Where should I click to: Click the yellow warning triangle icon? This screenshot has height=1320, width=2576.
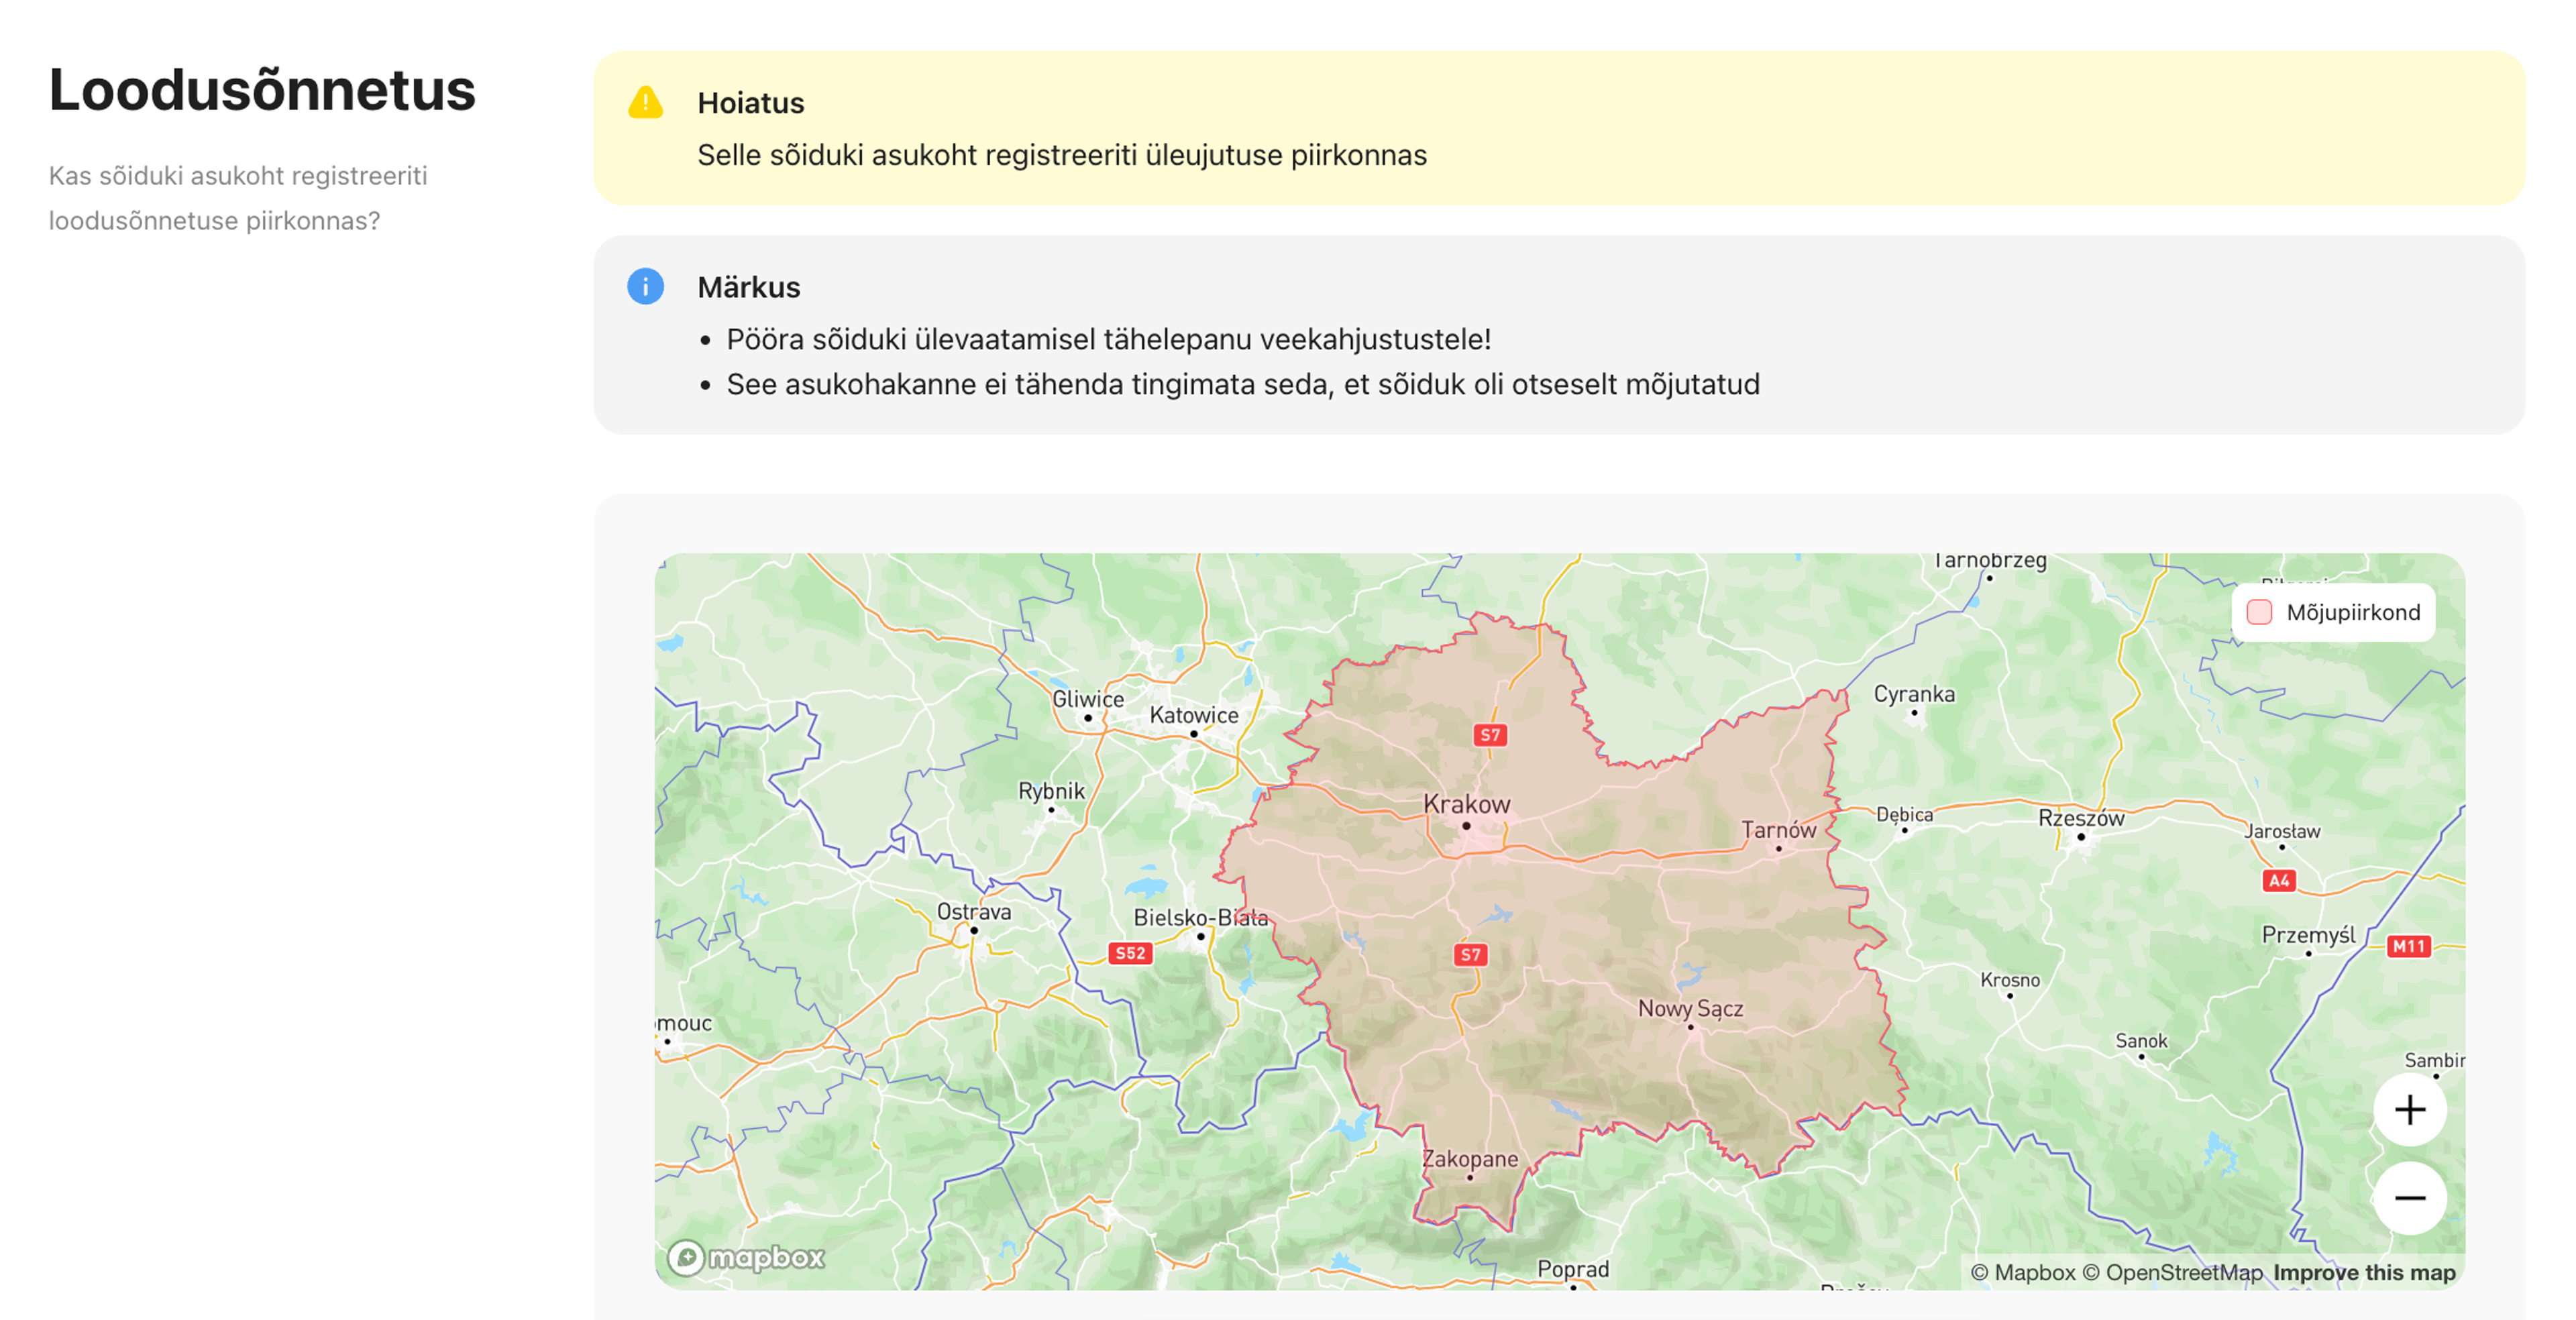(645, 102)
